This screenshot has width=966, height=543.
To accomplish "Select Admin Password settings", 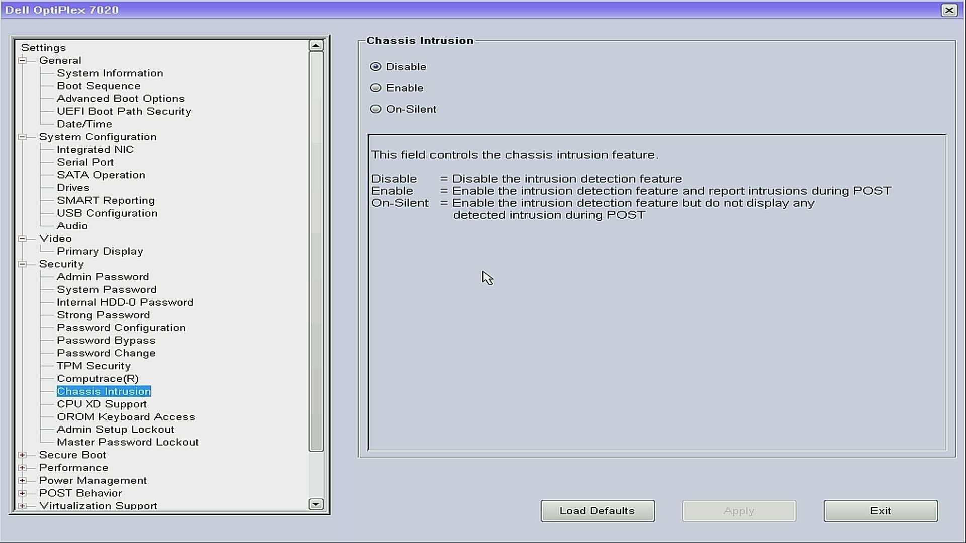I will pos(103,277).
